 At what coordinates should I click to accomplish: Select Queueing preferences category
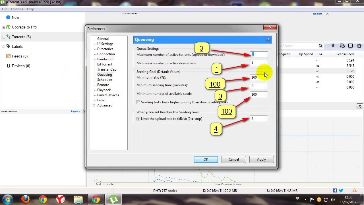pyautogui.click(x=105, y=75)
